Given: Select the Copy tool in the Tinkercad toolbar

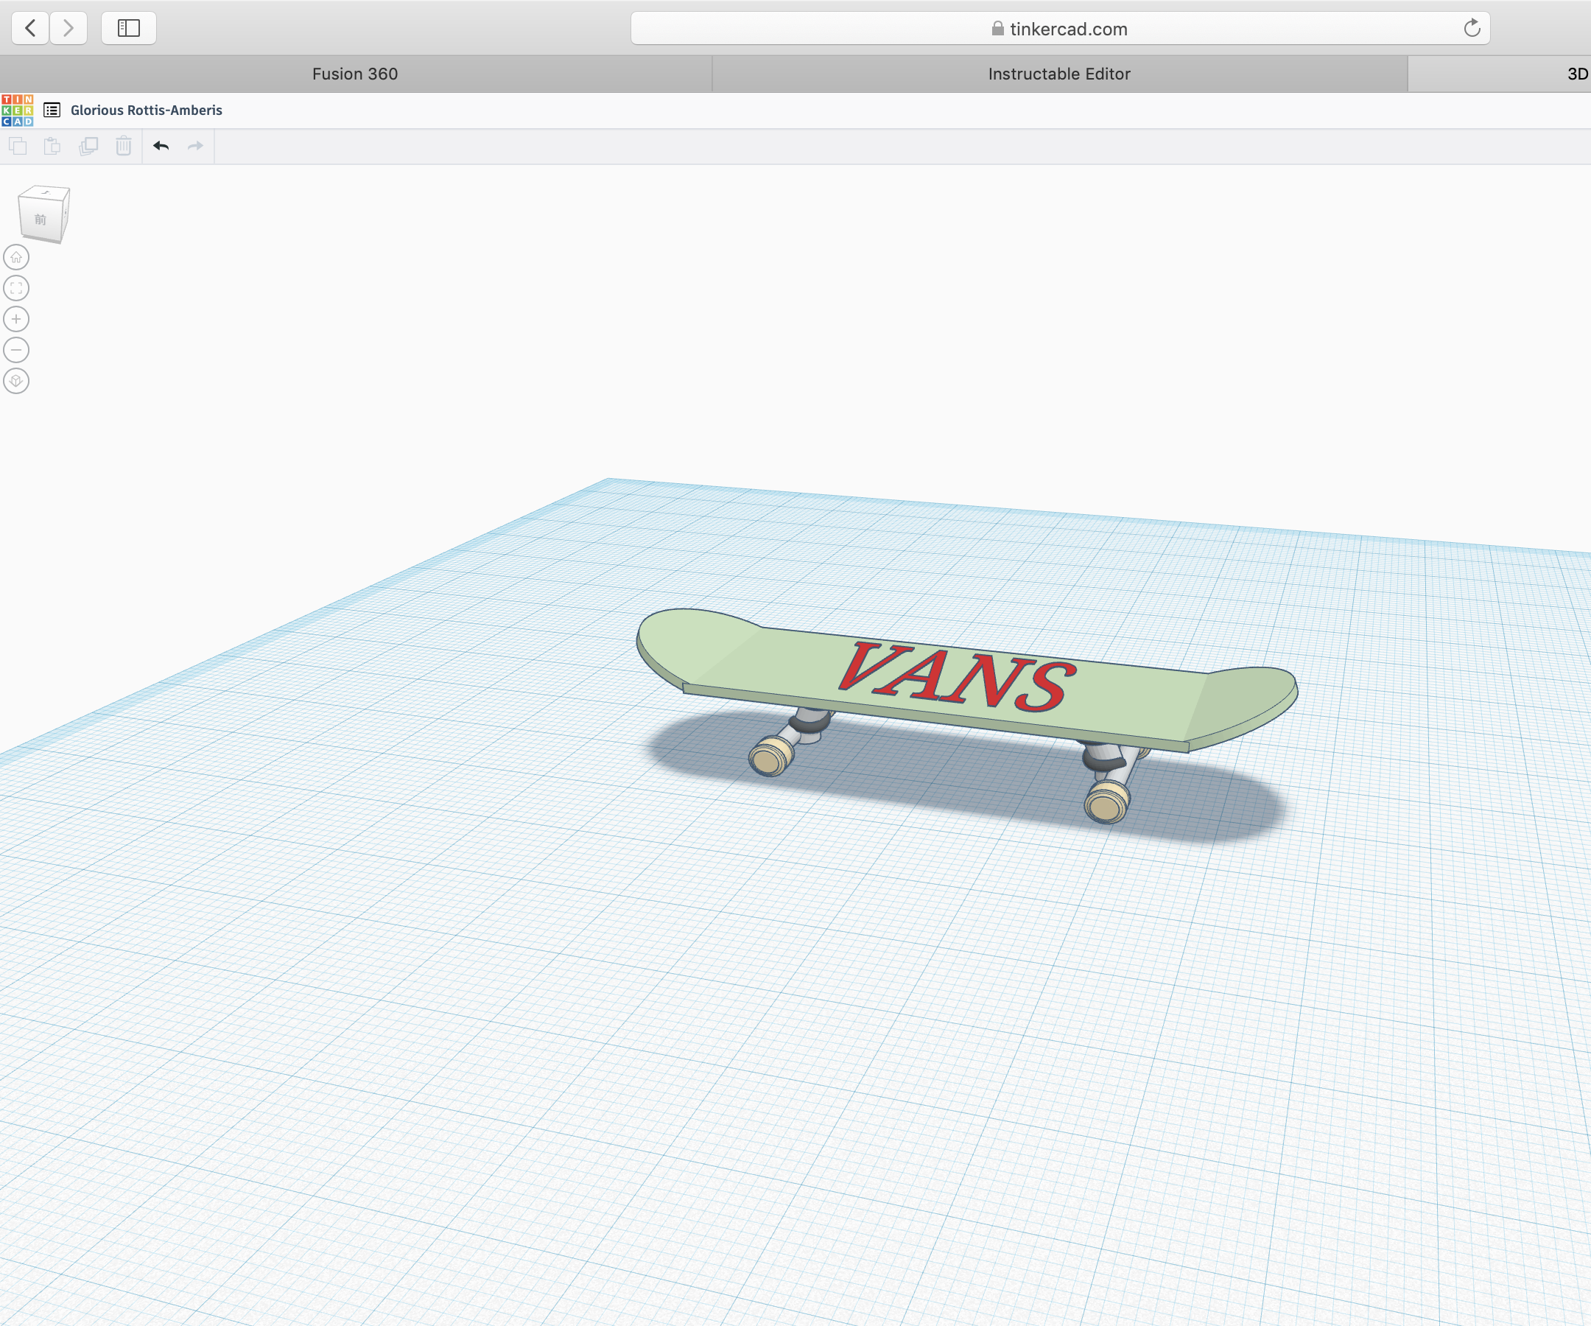Looking at the screenshot, I should (x=18, y=147).
